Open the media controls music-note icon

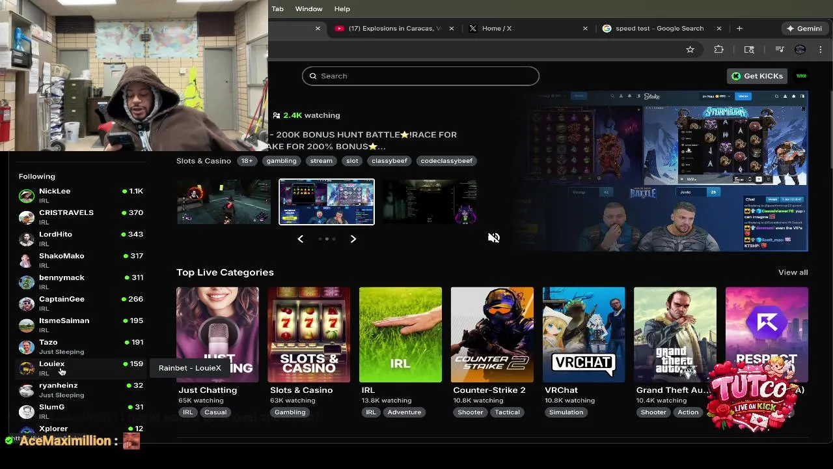point(780,50)
